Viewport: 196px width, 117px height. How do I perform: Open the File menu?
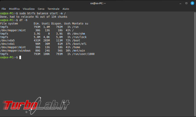click(x=4, y=9)
